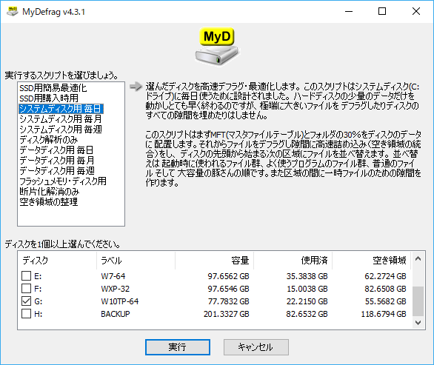Click disk list scroll down arrow

(x=418, y=322)
